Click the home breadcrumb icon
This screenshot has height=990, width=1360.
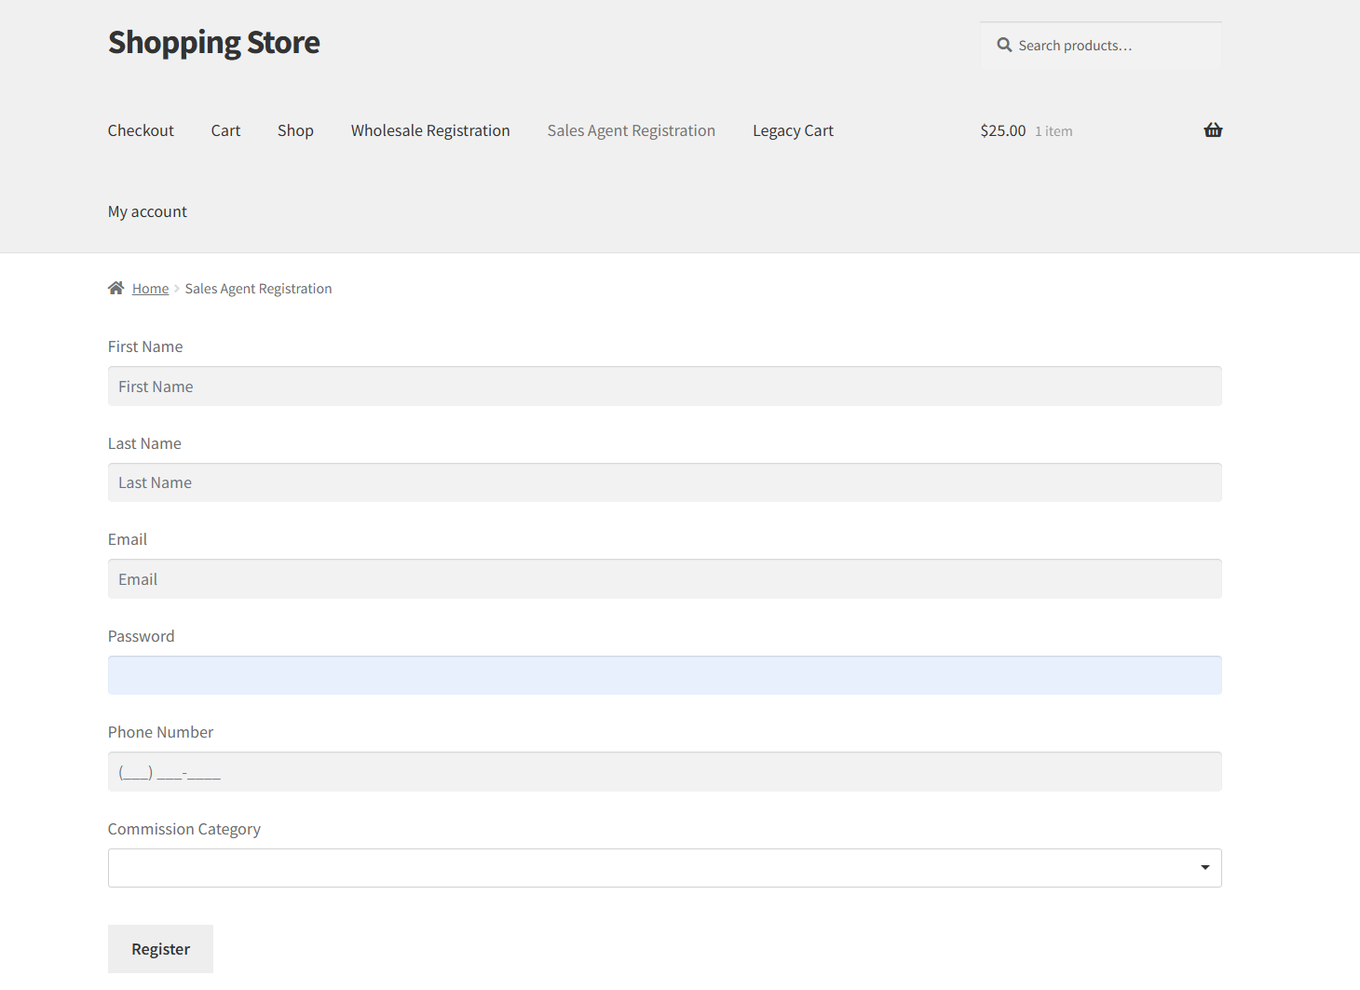coord(116,288)
